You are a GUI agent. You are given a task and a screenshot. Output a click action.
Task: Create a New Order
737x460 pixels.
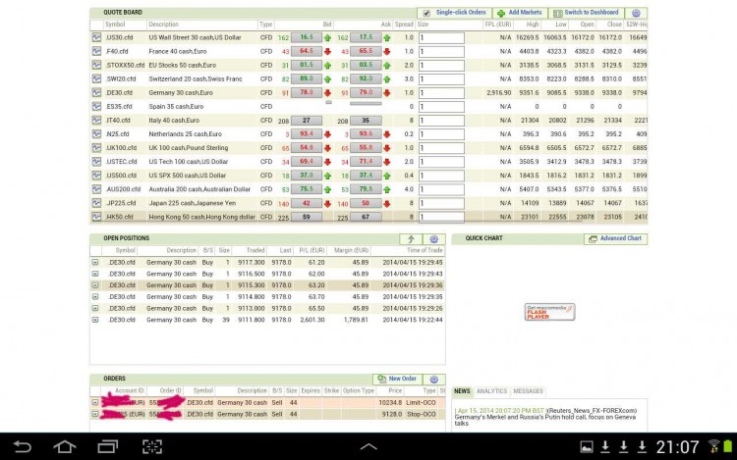point(398,379)
